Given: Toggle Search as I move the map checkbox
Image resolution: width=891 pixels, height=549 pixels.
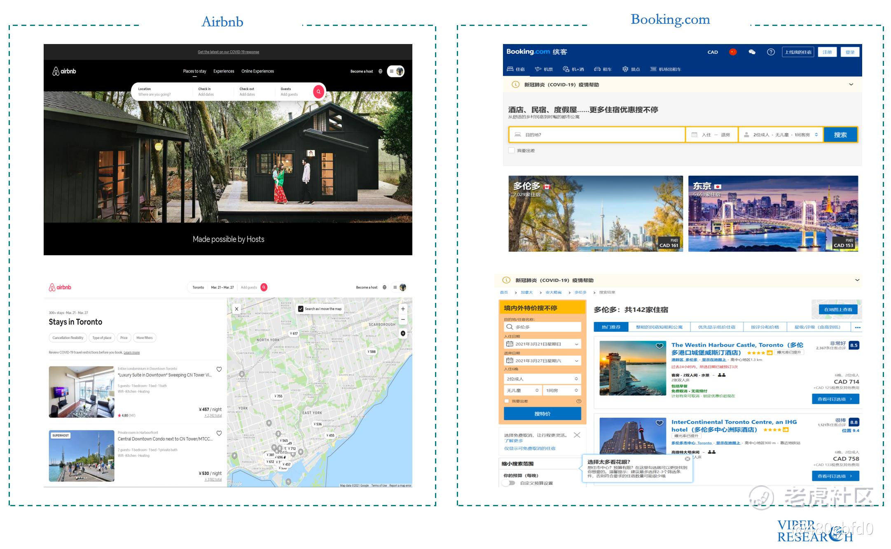Looking at the screenshot, I should click(301, 309).
